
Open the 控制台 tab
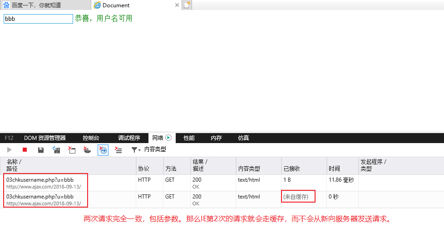(x=91, y=138)
